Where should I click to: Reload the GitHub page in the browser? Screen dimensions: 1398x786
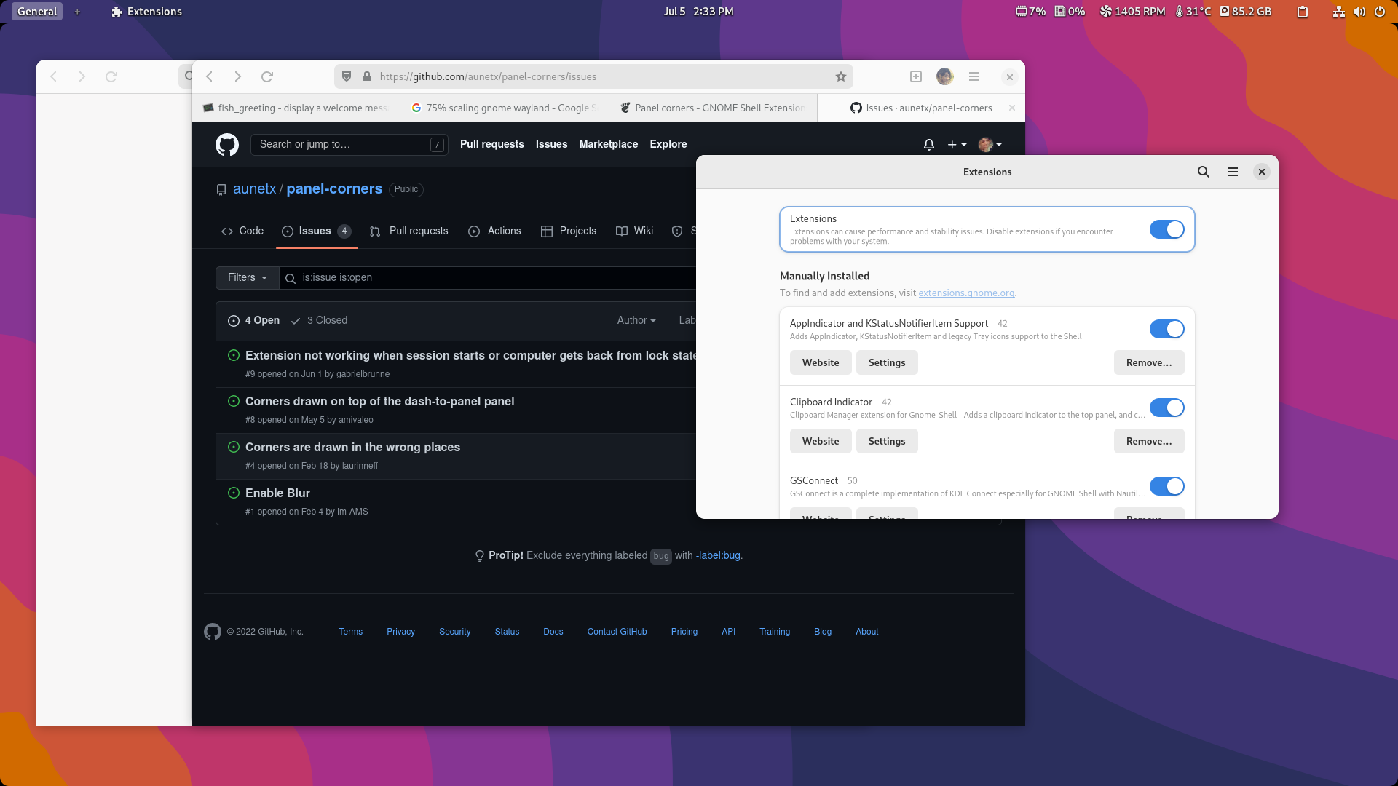tap(267, 76)
